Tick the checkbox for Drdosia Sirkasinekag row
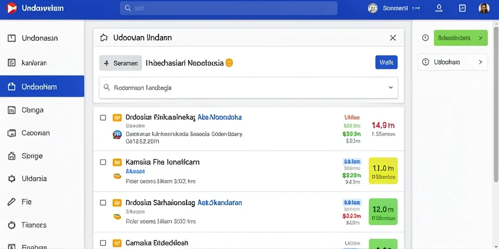499x249 pixels. click(103, 118)
